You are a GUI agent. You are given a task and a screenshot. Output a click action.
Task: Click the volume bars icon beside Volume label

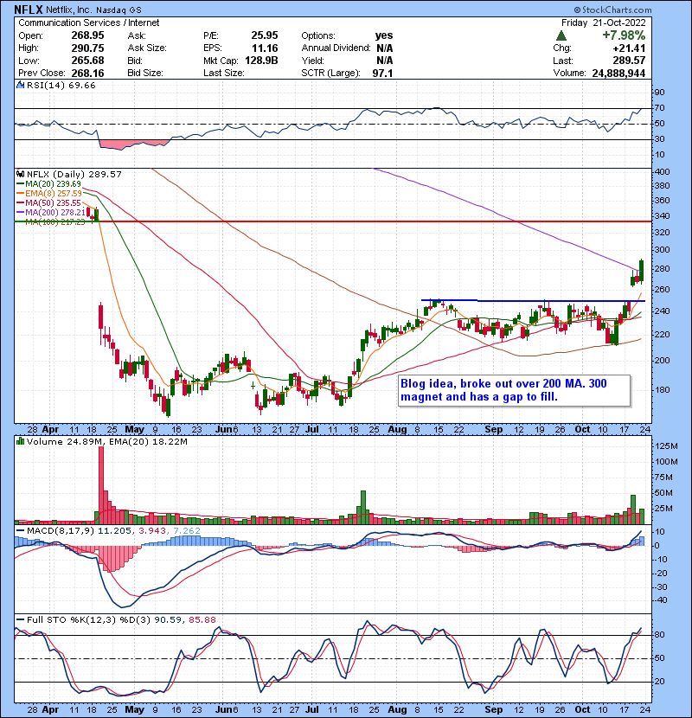point(20,441)
